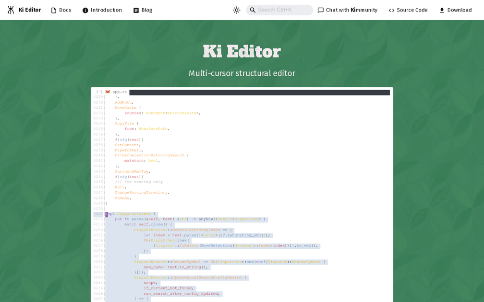Click 'DispatchParser::RenameSymbol' line
Screen dimensions: 484x302
point(230,262)
